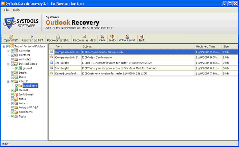Screen dimensions: 239x147
Task: Click the Deleted Items folder icon
Action: (16, 64)
